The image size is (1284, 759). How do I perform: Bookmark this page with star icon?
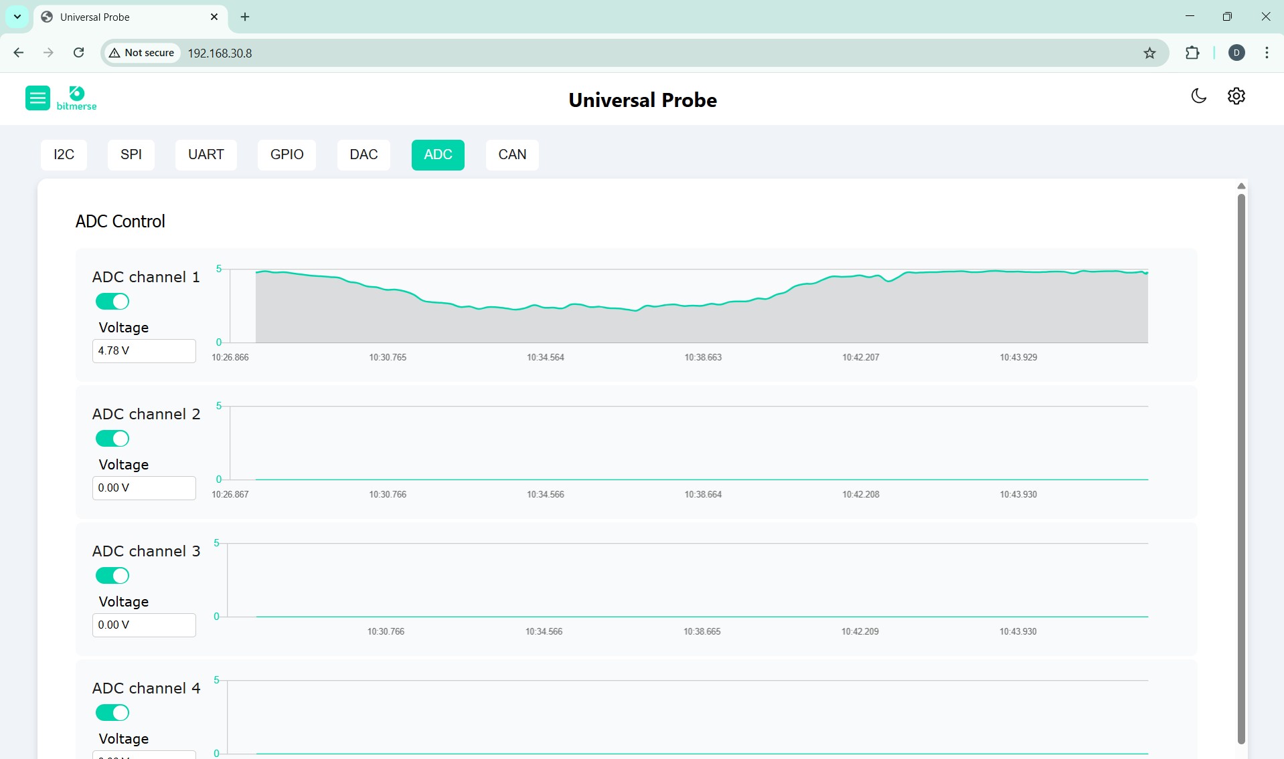click(x=1149, y=53)
